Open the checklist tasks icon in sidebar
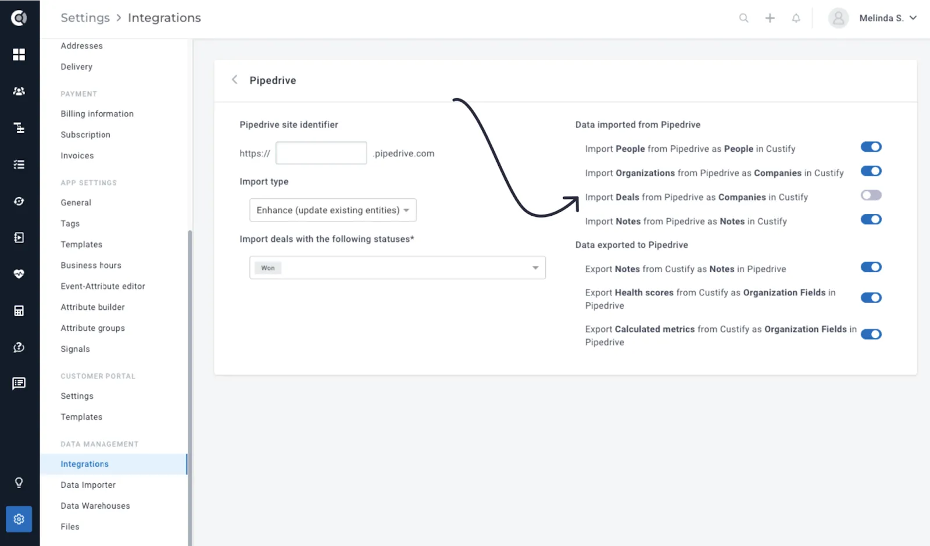The height and width of the screenshot is (546, 930). pos(19,165)
